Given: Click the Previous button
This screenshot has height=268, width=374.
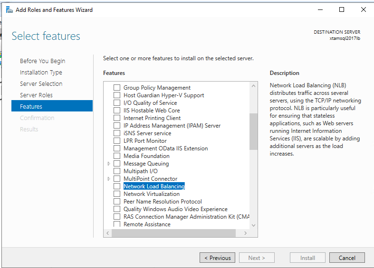Looking at the screenshot, I should point(217,258).
